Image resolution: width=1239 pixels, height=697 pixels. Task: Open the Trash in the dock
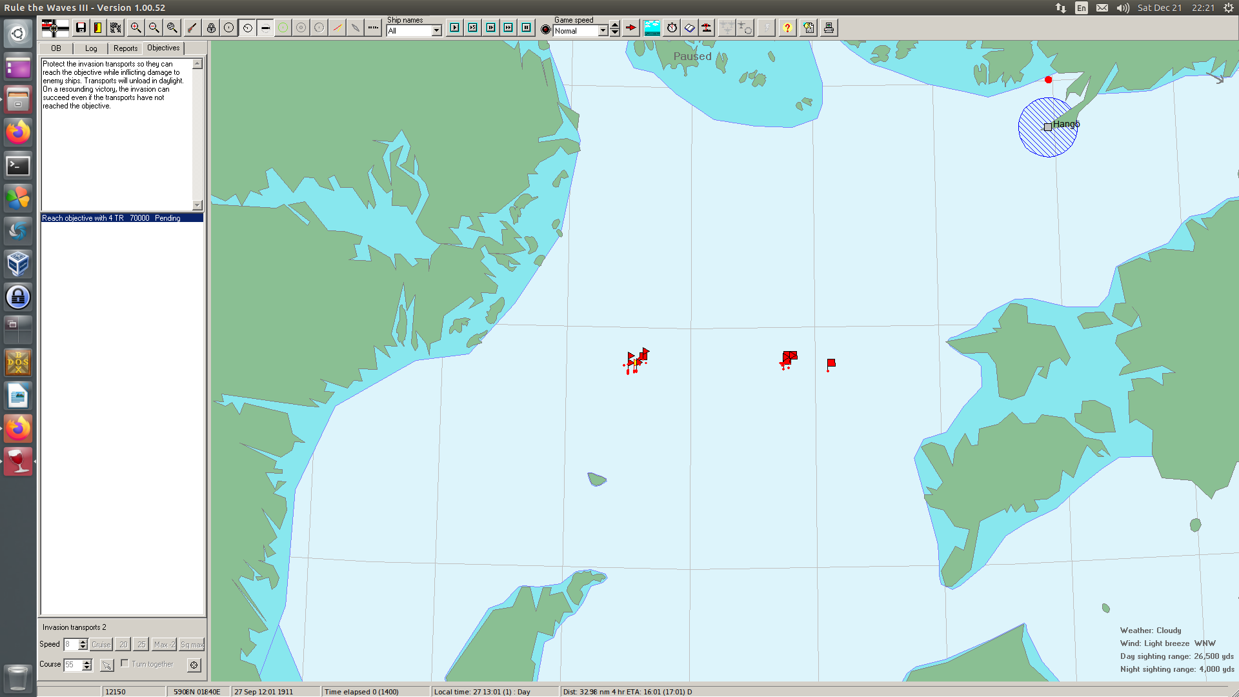18,678
